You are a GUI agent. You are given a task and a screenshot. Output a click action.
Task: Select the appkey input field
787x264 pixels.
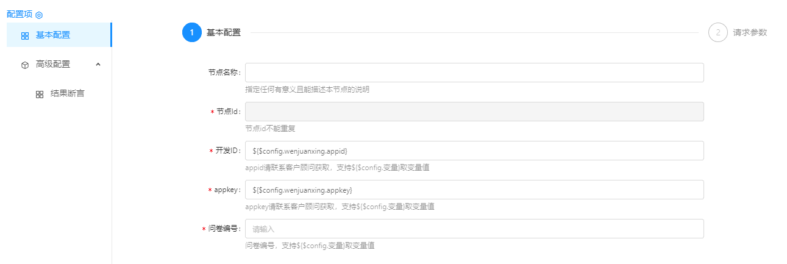click(x=474, y=190)
